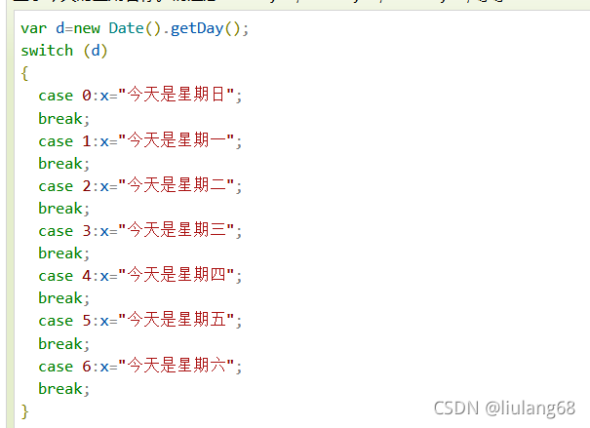Click the 'switch (d)' line
590x428 pixels.
[x=64, y=51]
